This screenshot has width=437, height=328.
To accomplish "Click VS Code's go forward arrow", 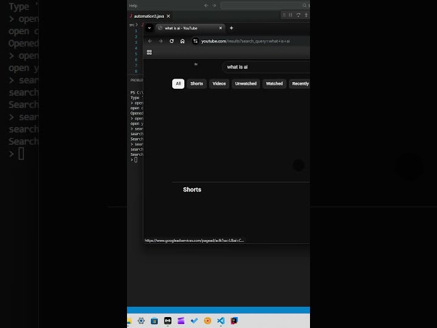I will (x=214, y=5).
